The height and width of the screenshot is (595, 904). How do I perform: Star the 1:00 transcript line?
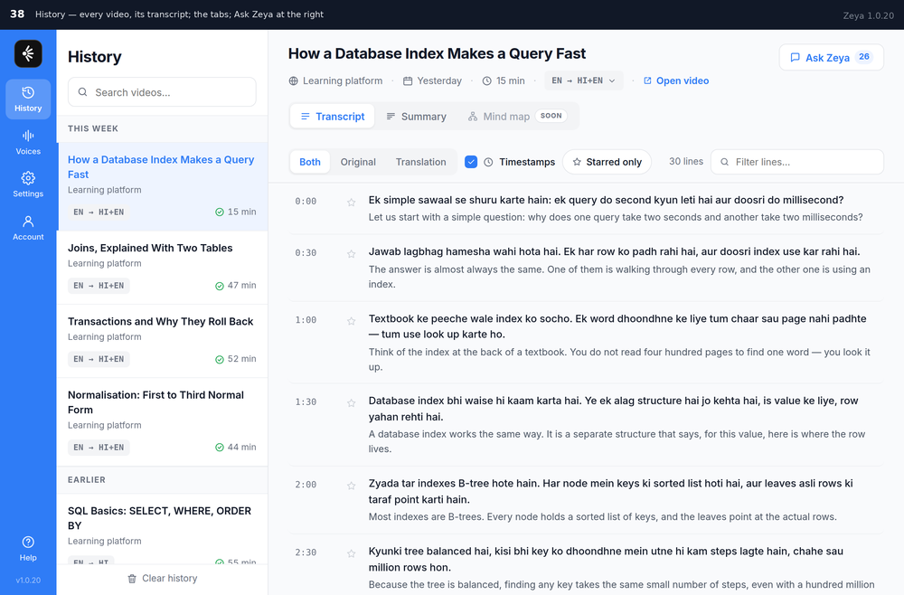(x=351, y=321)
